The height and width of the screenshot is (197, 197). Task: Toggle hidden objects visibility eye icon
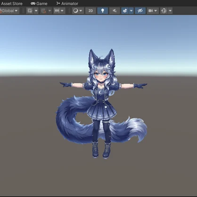pyautogui.click(x=140, y=11)
